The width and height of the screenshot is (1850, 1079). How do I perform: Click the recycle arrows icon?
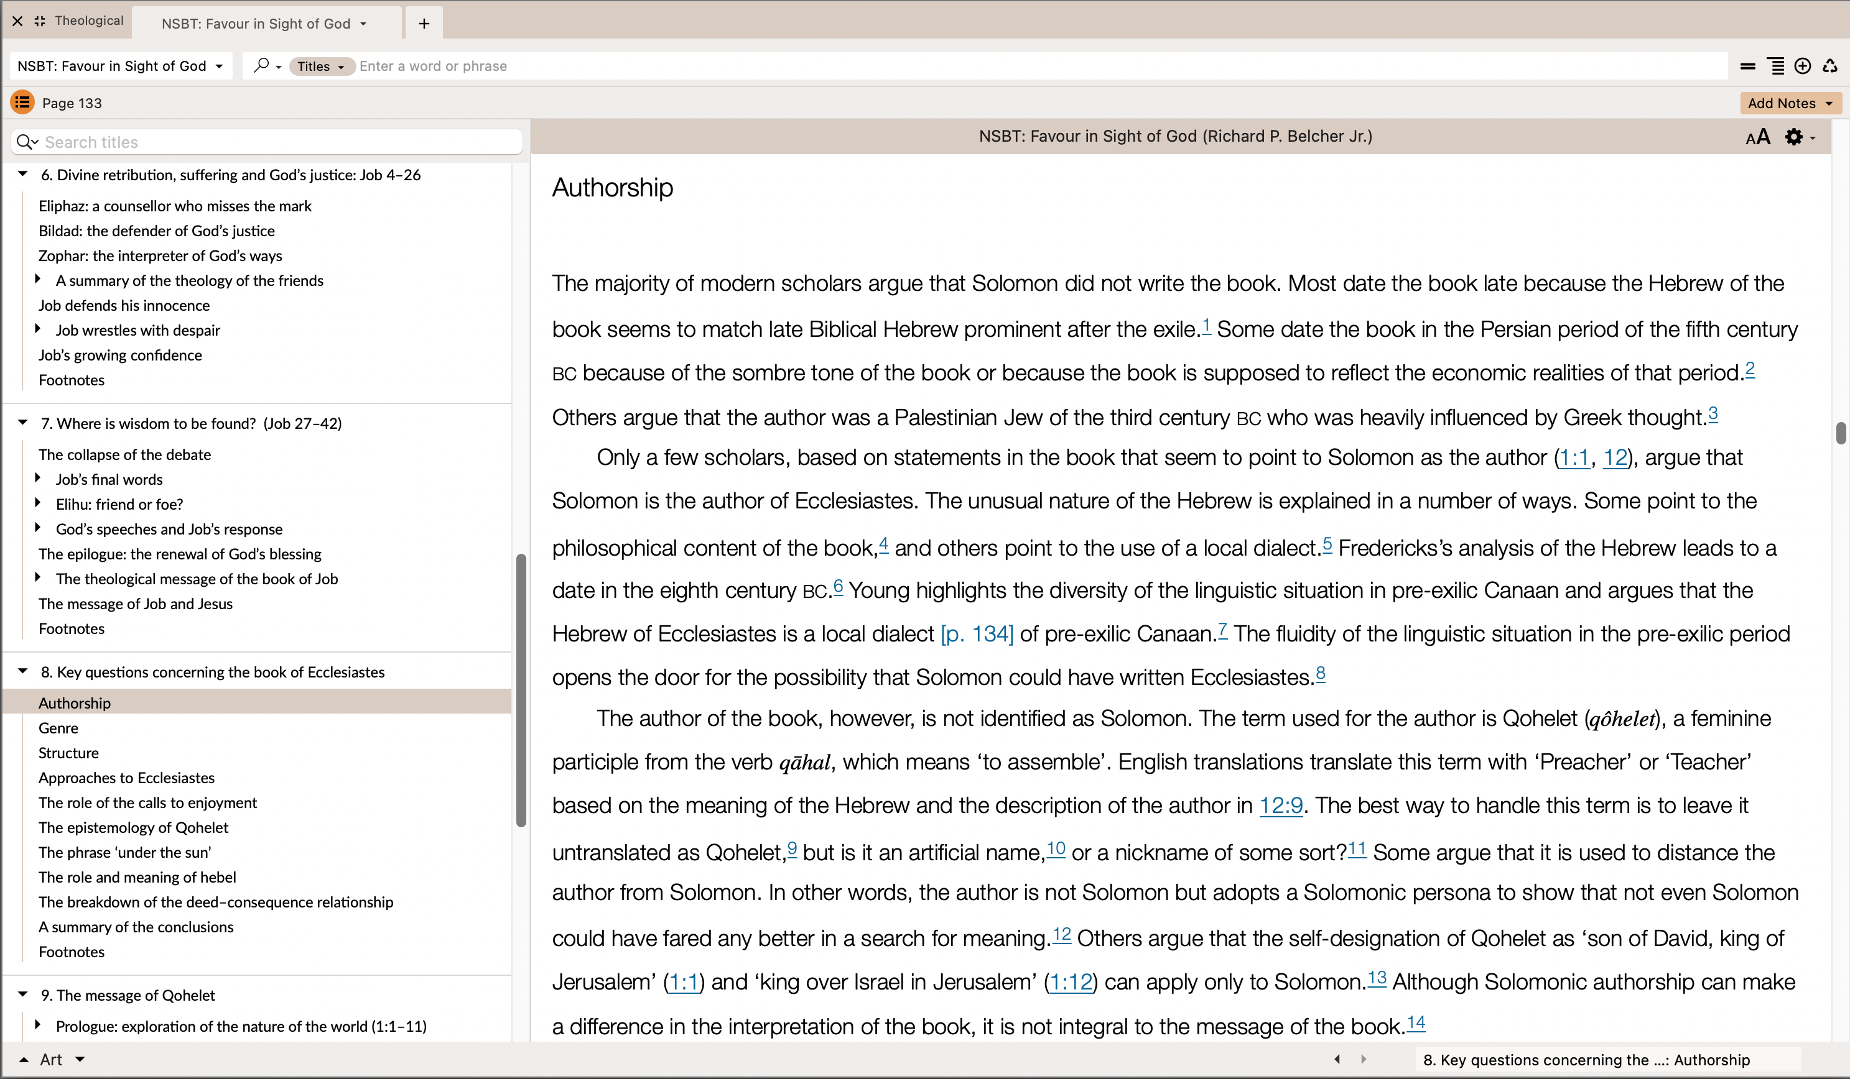(1829, 66)
